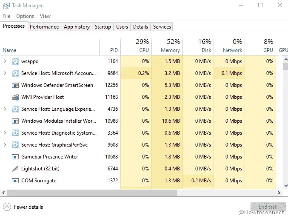Click the 0.2% CPU value
The height and width of the screenshot is (216, 288).
[x=143, y=73]
